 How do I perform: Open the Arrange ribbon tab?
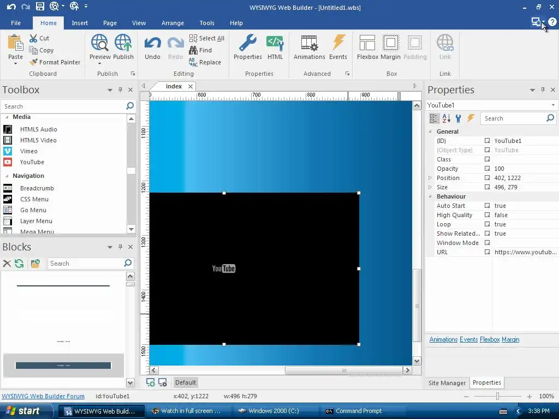(173, 23)
